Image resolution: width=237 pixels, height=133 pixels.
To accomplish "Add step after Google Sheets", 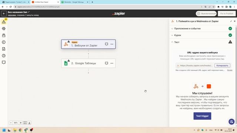I will [89, 73].
